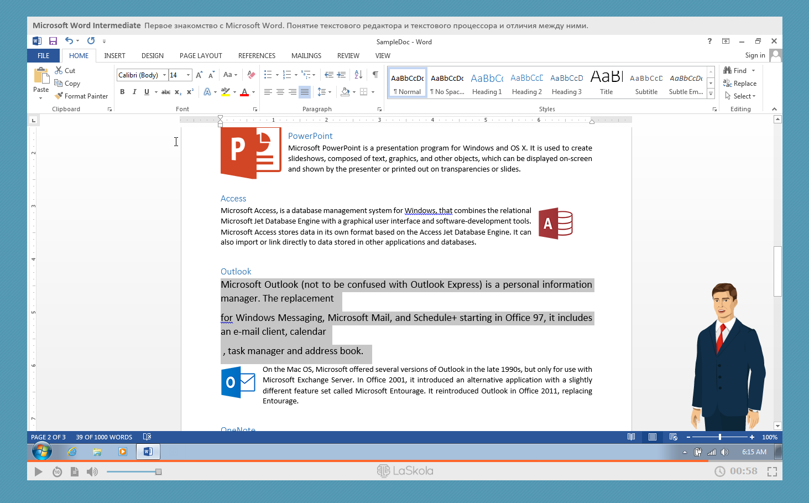The height and width of the screenshot is (503, 809).
Task: Center align the selected paragraph
Action: (x=280, y=92)
